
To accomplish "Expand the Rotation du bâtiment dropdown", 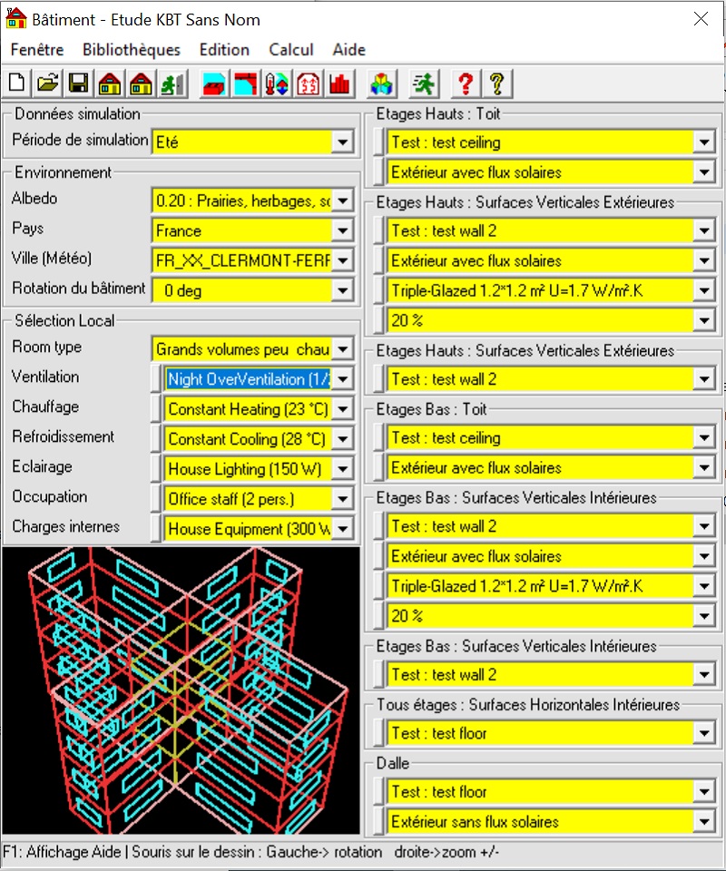I will (341, 290).
